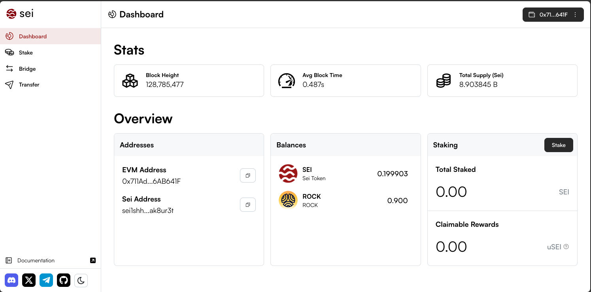Screen dimensions: 591x292
Task: Click the Avg Block Time speedometer icon
Action: coord(287,81)
